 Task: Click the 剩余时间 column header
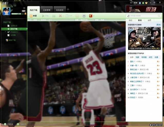tap(84, 20)
